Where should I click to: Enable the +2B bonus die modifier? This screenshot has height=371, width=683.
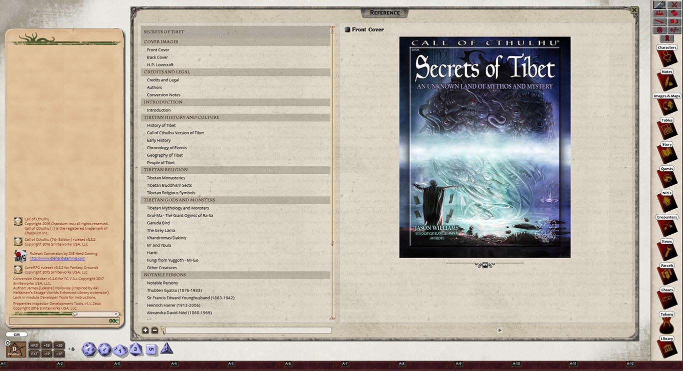[59, 345]
